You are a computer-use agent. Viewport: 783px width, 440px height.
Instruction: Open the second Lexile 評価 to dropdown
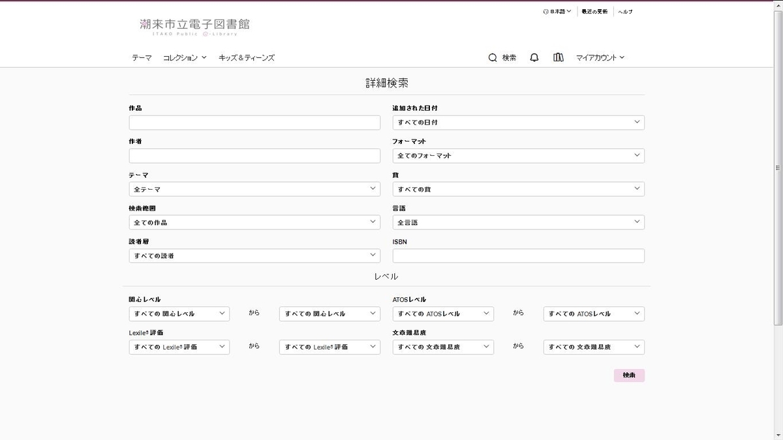(330, 347)
